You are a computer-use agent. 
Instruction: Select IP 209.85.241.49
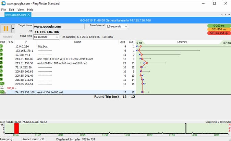tap(24, 76)
